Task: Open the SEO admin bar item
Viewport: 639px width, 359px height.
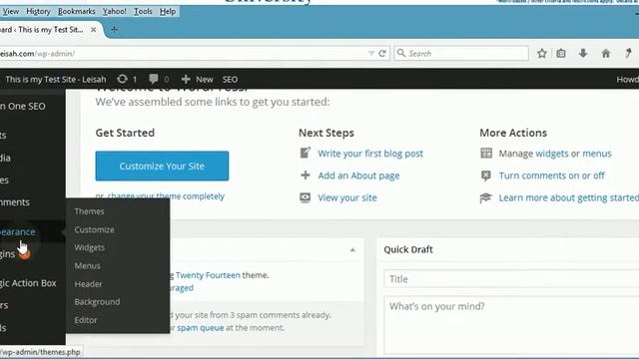Action: click(230, 80)
